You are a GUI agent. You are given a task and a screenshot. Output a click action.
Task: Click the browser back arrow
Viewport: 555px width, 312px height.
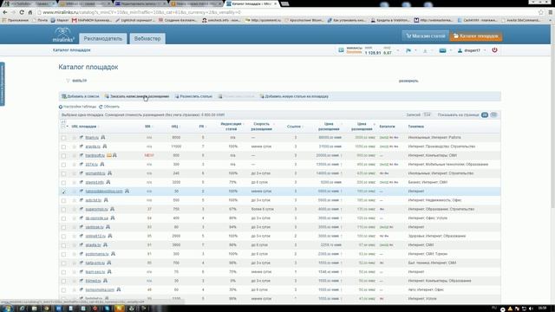tap(5, 12)
